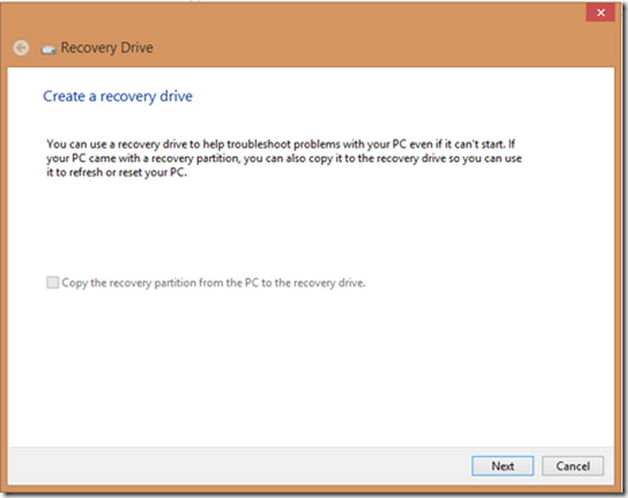
Task: Click the 'Recovery Drive' window title text
Action: click(x=107, y=48)
